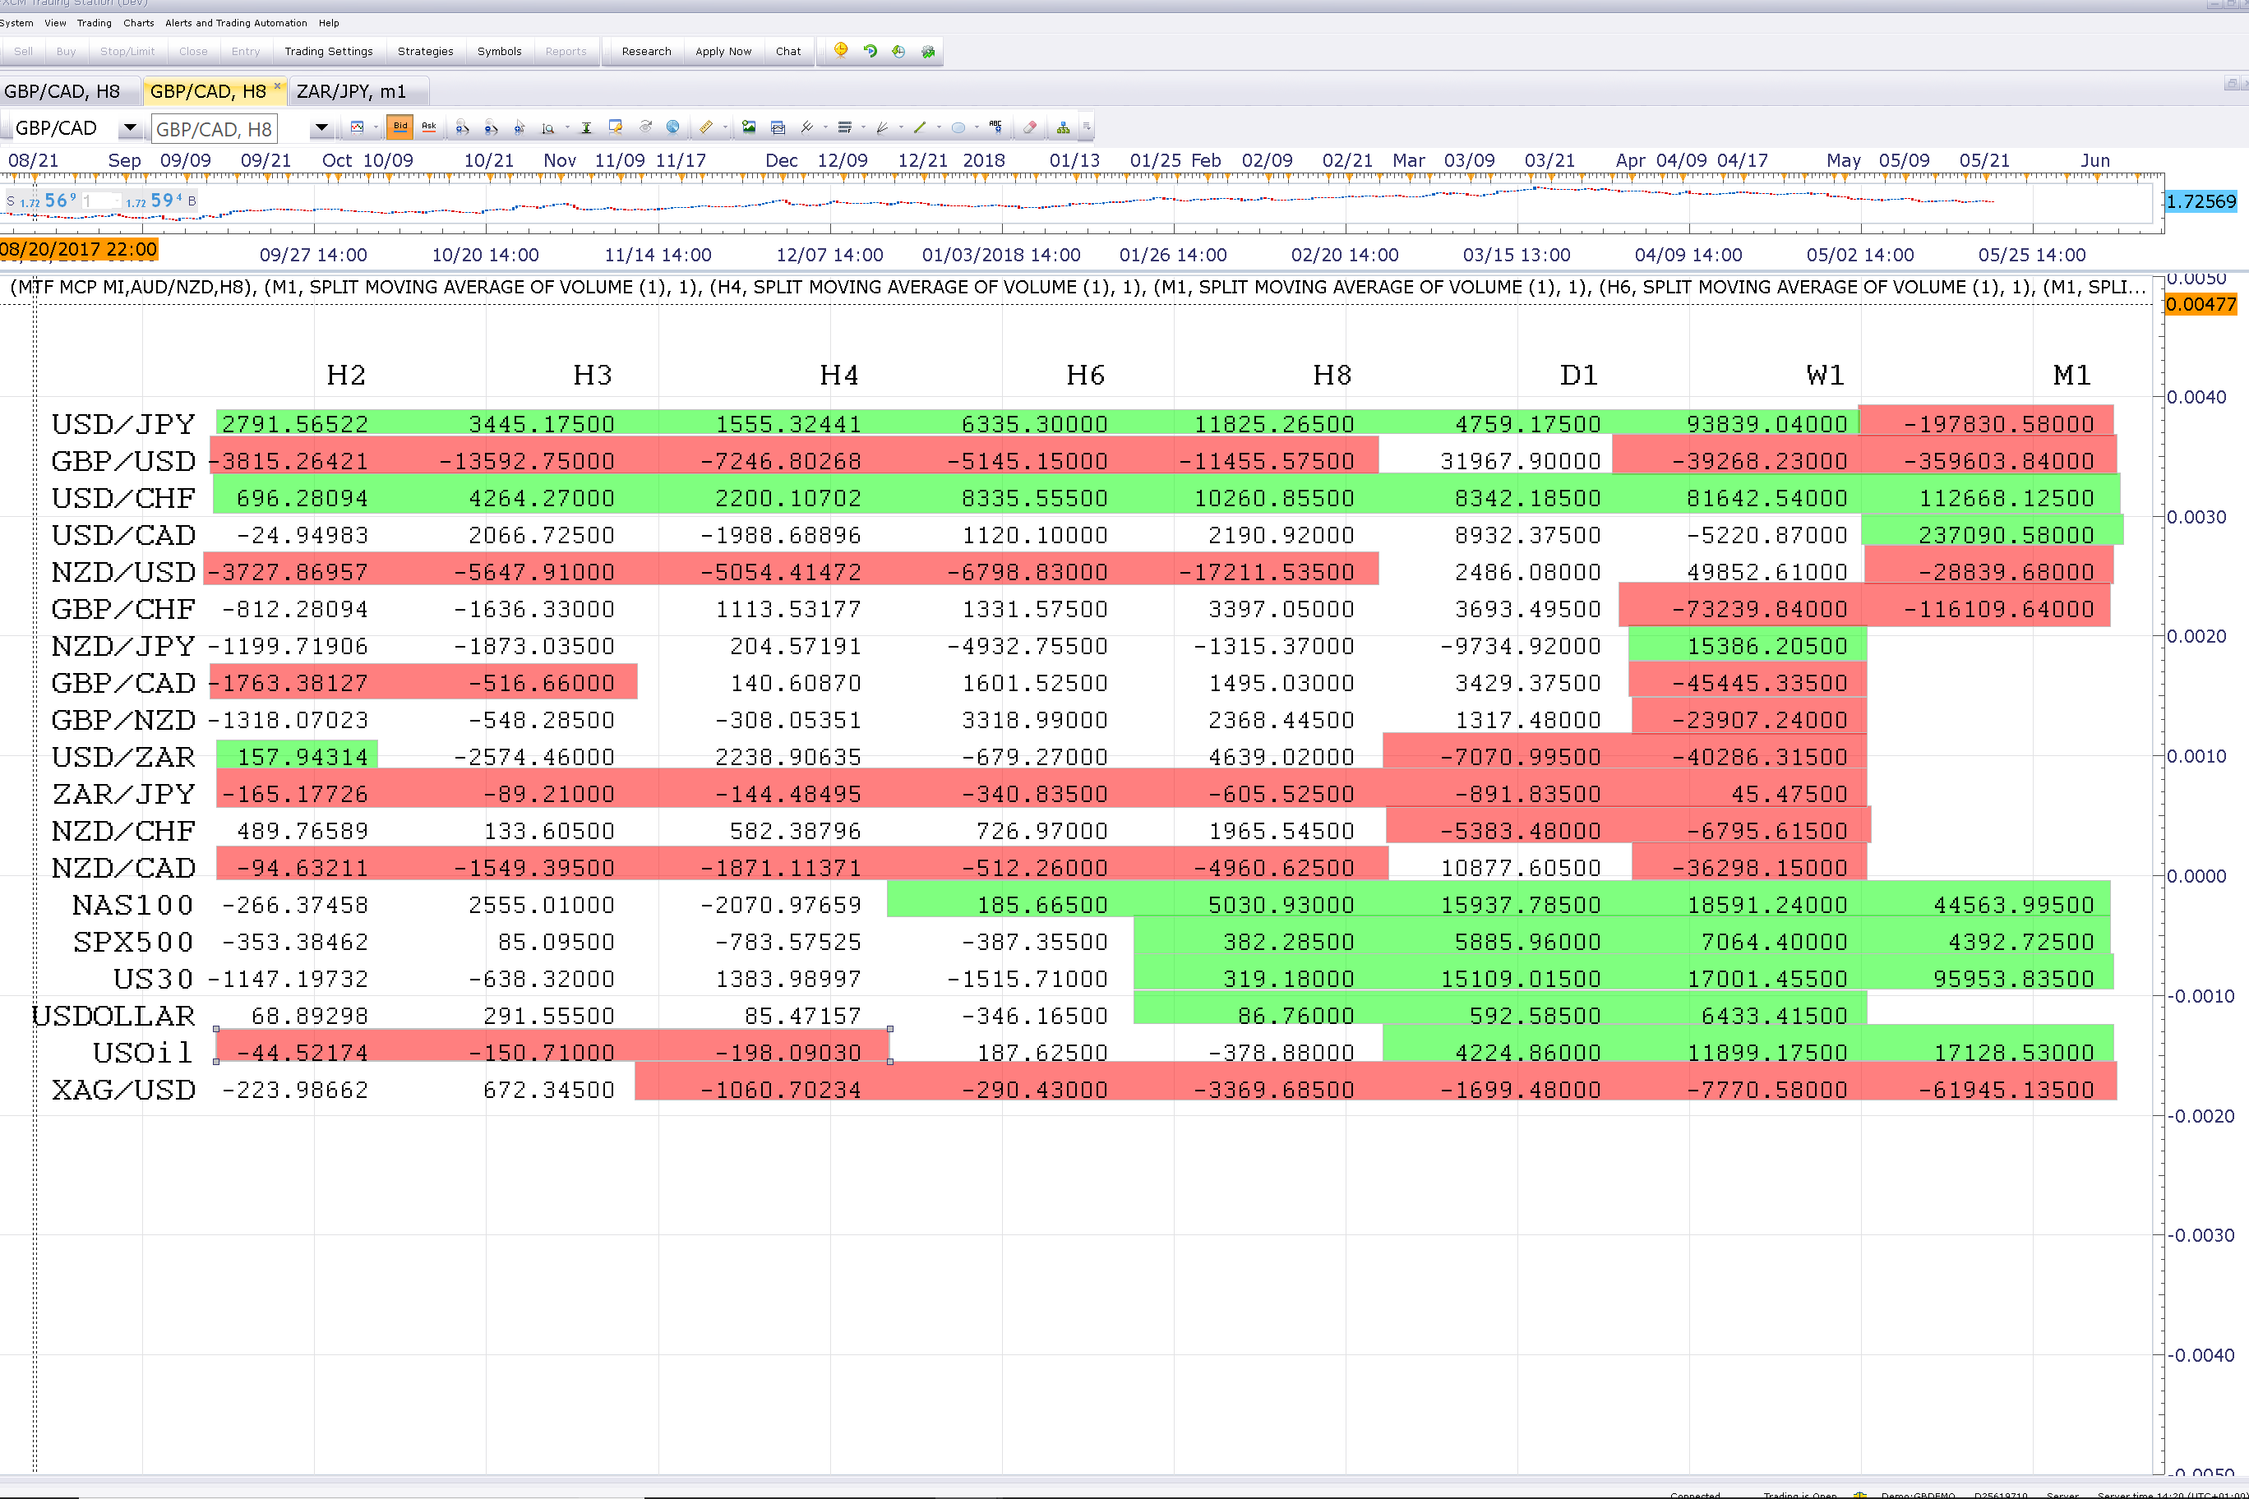Viewport: 2249px width, 1499px height.
Task: Click the yellow alarm clock icon
Action: tap(841, 51)
